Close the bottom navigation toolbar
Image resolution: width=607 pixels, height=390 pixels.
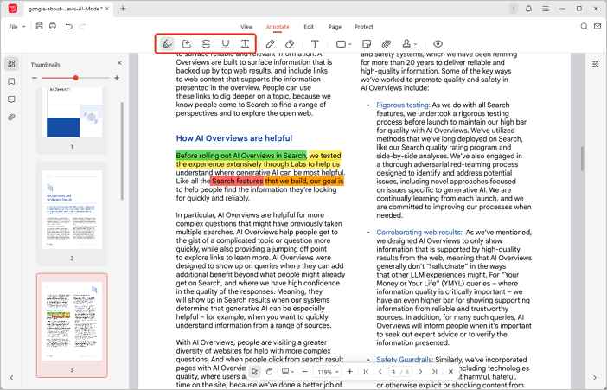click(450, 372)
